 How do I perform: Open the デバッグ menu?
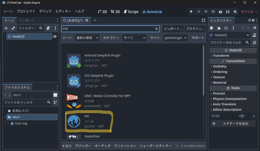coord(45,11)
